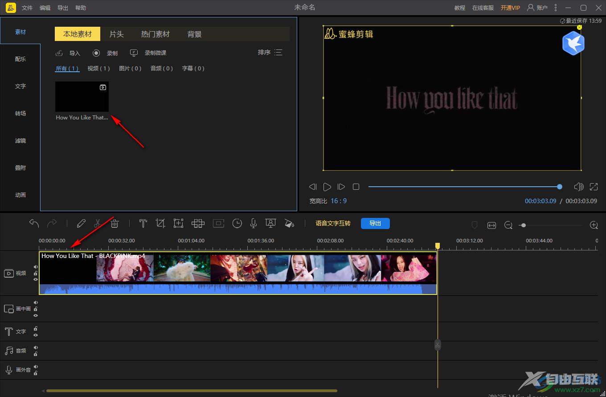
Task: Open the 动画 sidebar section
Action: click(x=20, y=195)
